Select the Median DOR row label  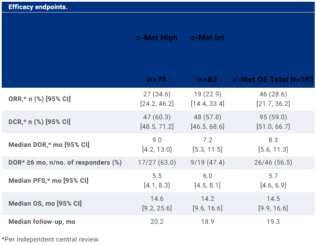tap(49, 145)
